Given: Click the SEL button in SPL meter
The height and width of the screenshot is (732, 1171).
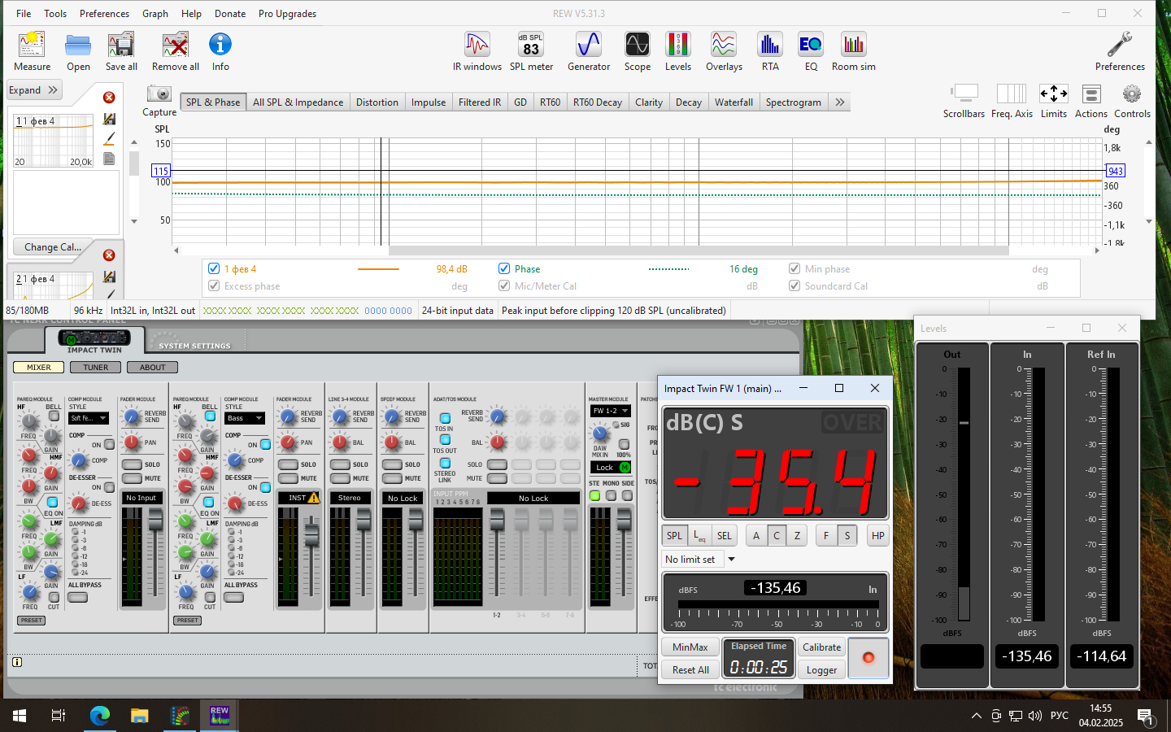Looking at the screenshot, I should click(724, 535).
